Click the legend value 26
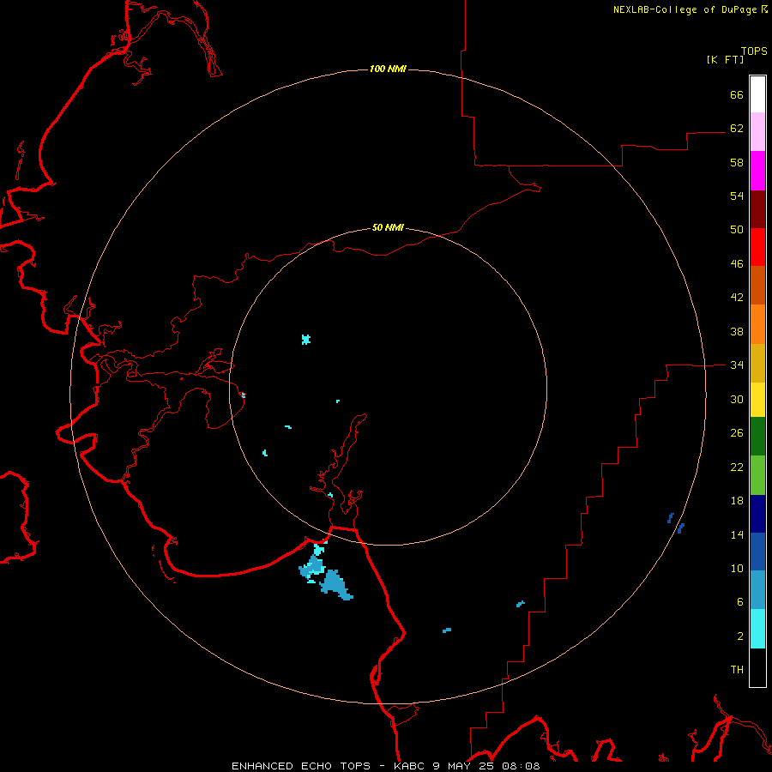 [x=737, y=433]
